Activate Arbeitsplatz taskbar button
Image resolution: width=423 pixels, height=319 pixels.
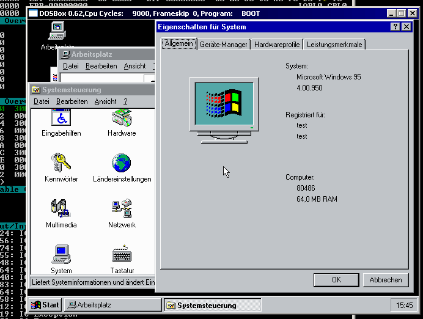pos(112,305)
